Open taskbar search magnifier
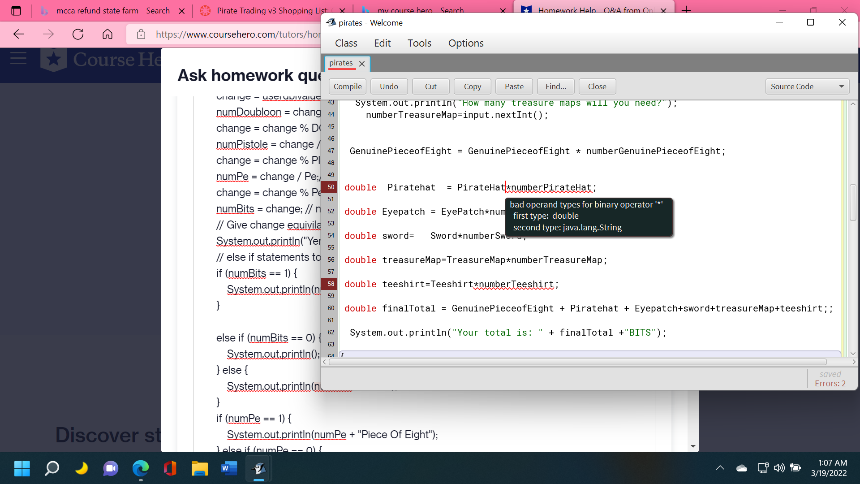This screenshot has width=860, height=484. tap(52, 468)
